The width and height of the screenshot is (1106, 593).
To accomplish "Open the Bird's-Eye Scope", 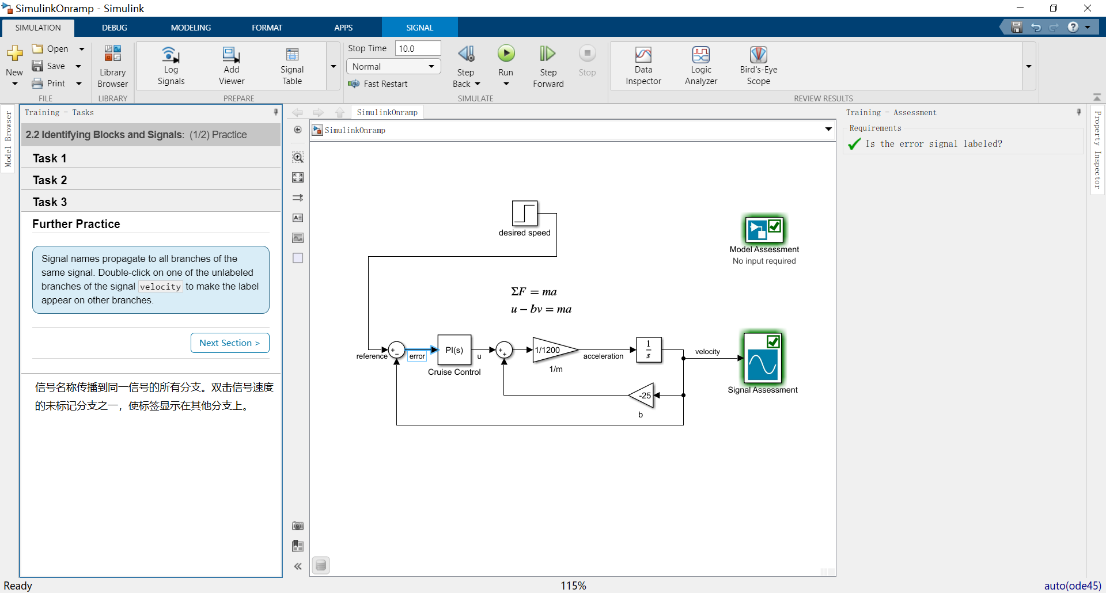I will (x=759, y=66).
